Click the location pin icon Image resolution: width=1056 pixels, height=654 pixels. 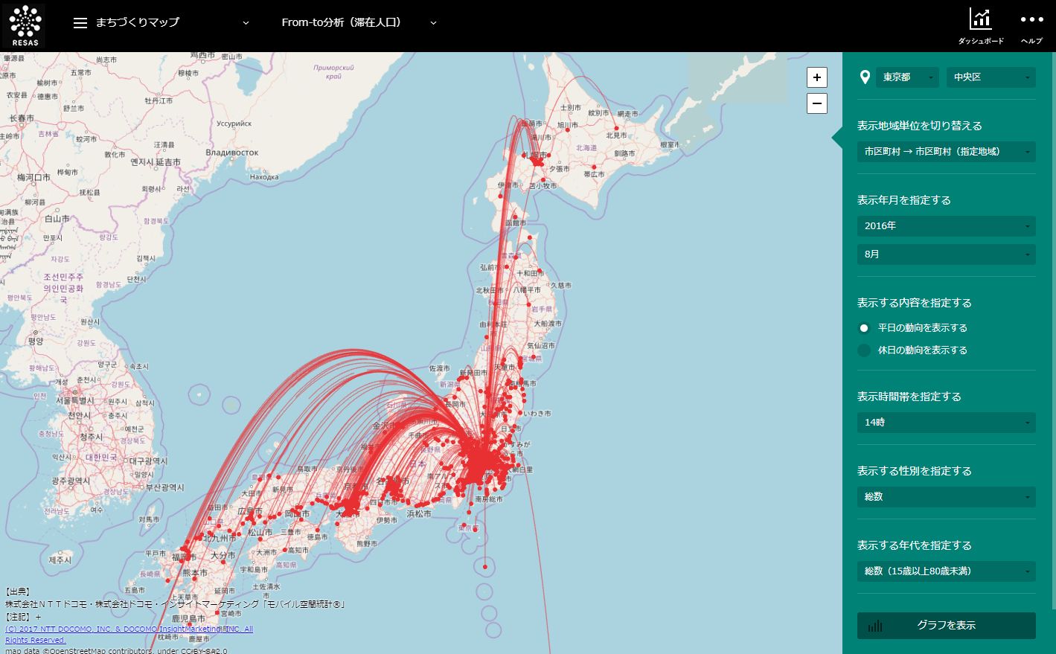coord(865,77)
